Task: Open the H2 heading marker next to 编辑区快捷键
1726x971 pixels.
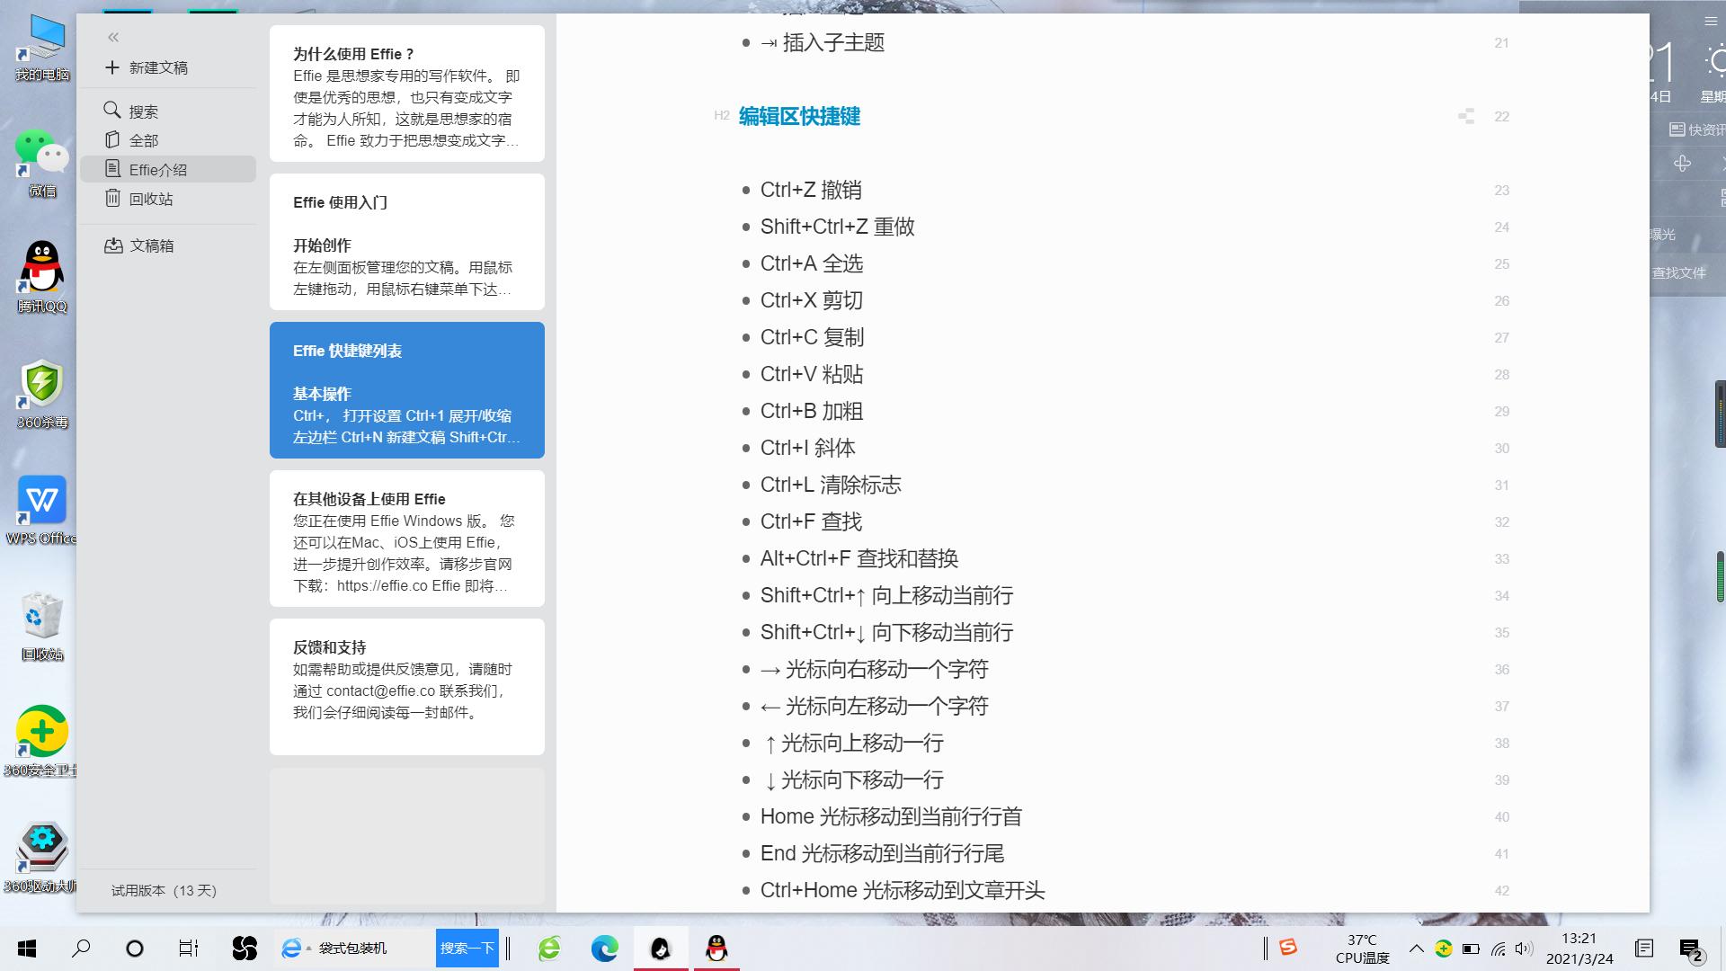Action: [x=720, y=116]
